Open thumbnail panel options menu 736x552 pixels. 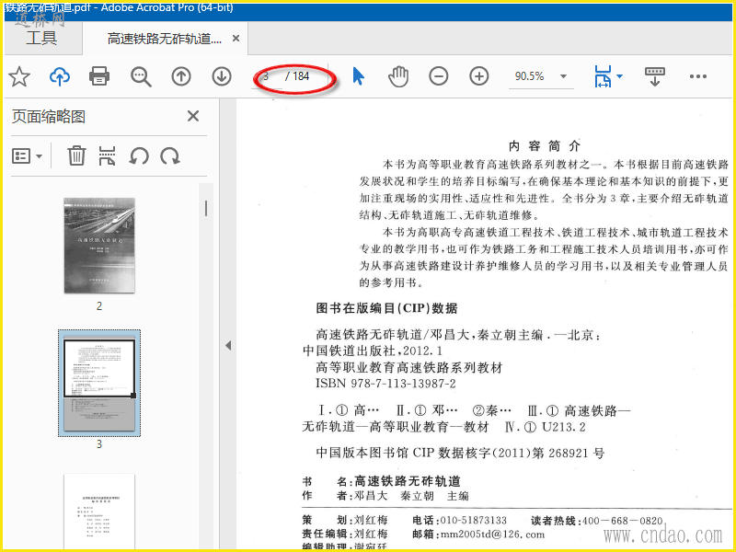[27, 155]
